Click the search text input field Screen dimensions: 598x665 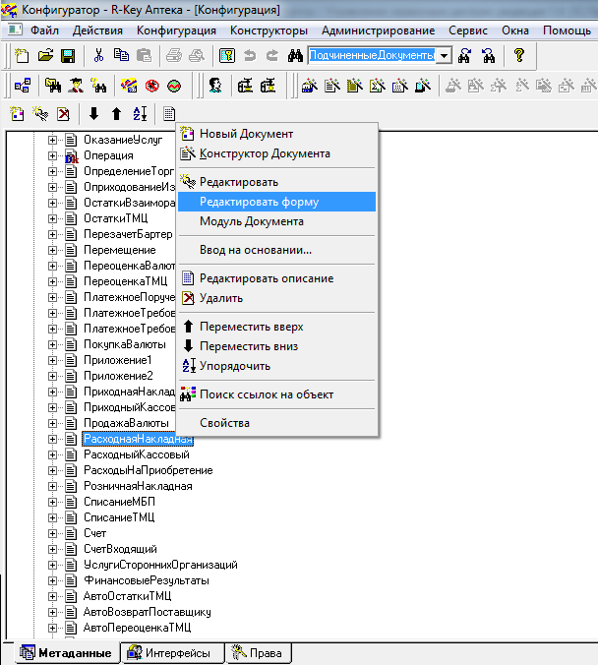coord(371,56)
